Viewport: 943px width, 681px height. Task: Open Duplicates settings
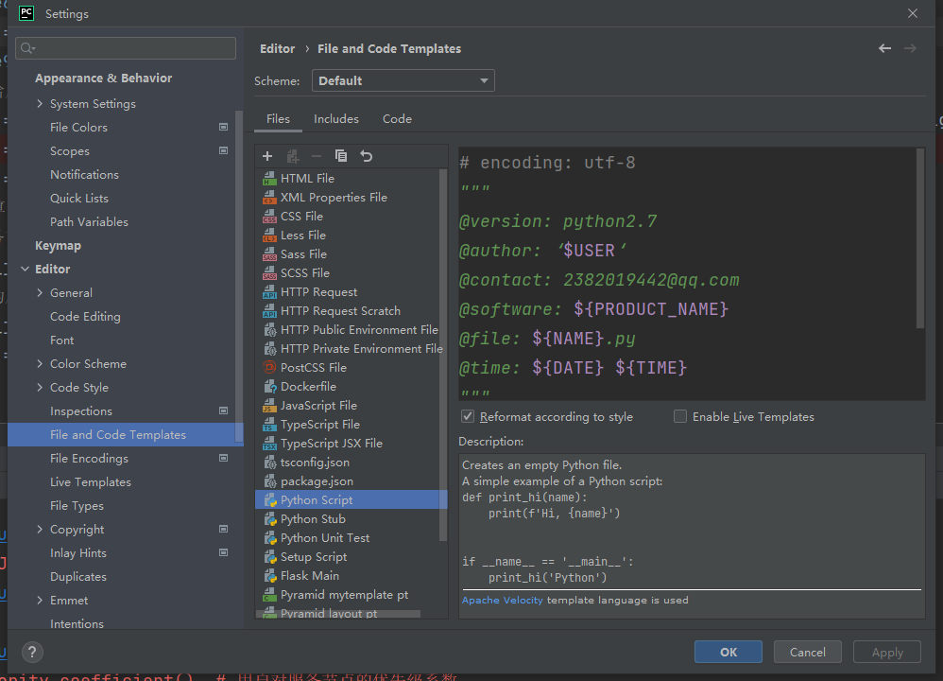78,577
